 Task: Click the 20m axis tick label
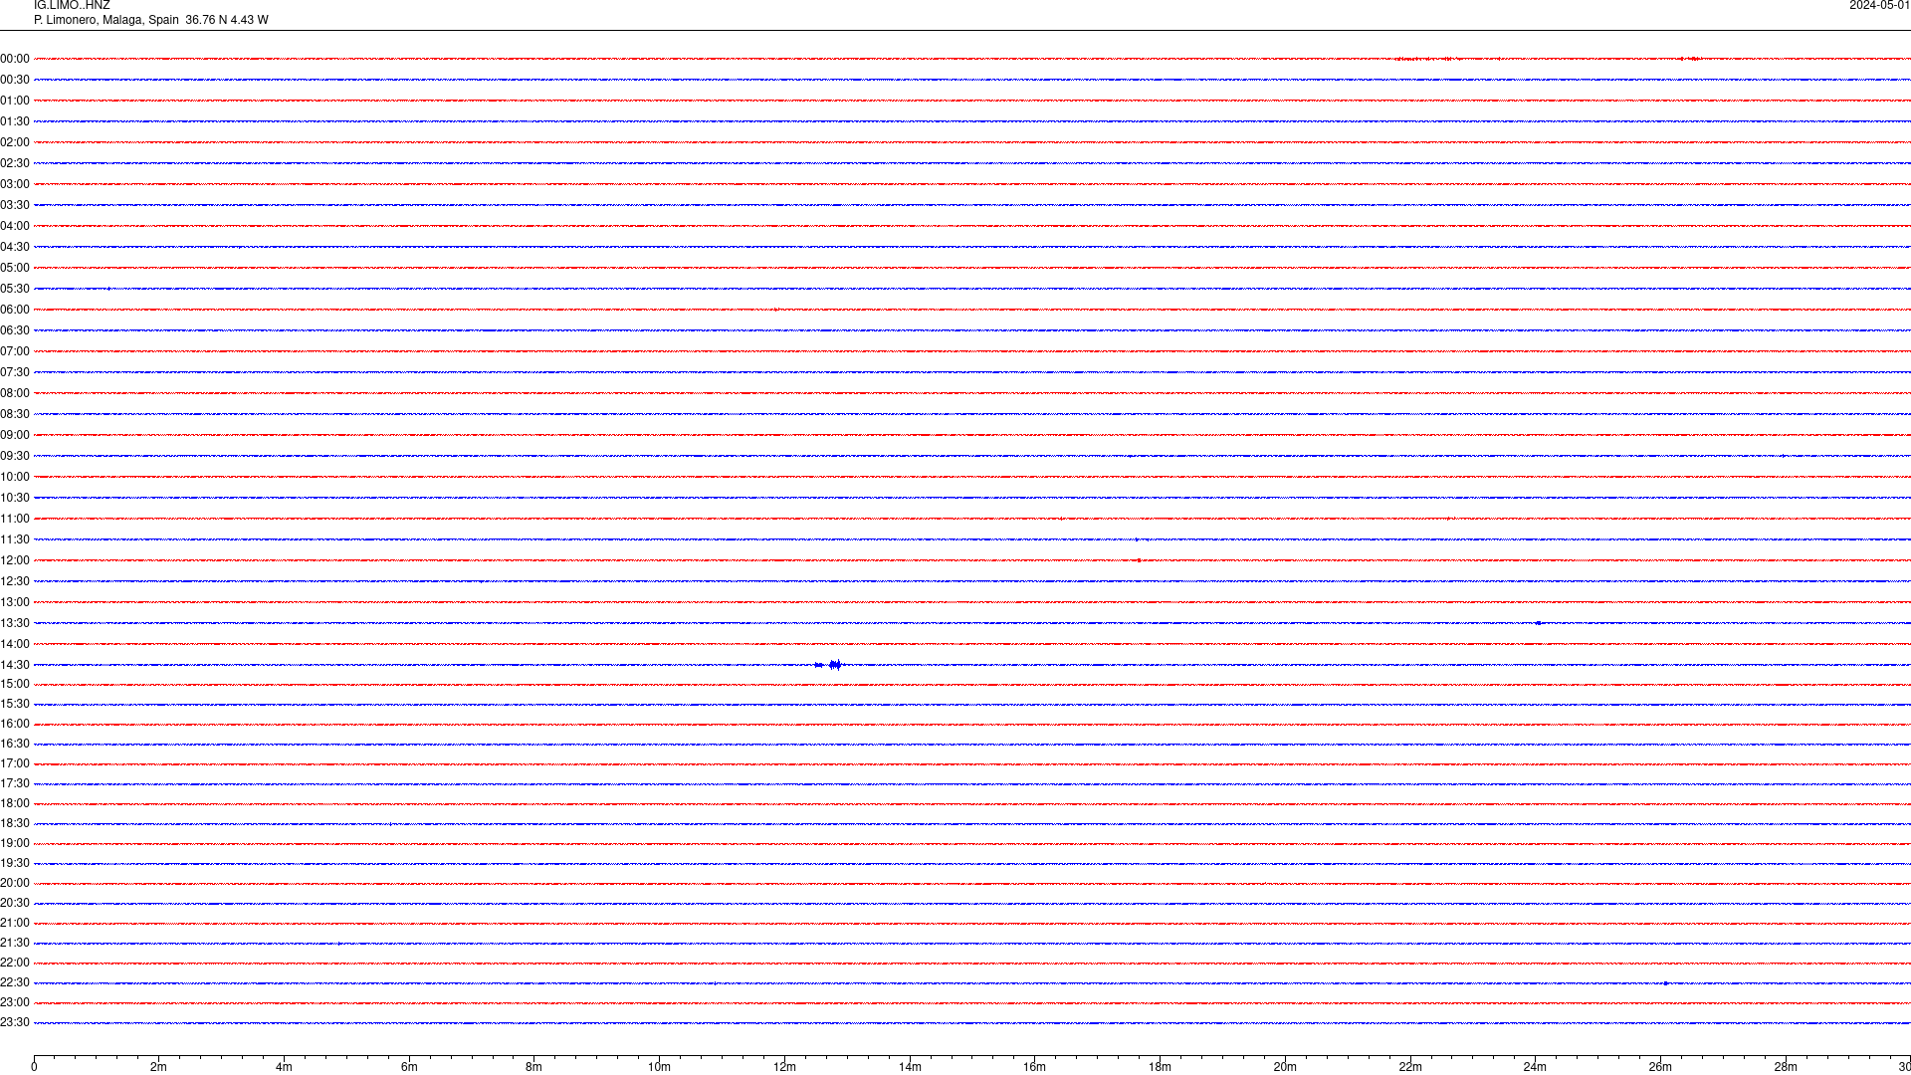pyautogui.click(x=1285, y=1067)
